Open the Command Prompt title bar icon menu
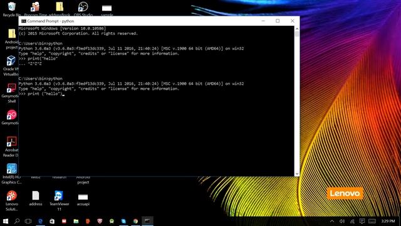Image resolution: width=401 pixels, height=226 pixels. point(24,21)
